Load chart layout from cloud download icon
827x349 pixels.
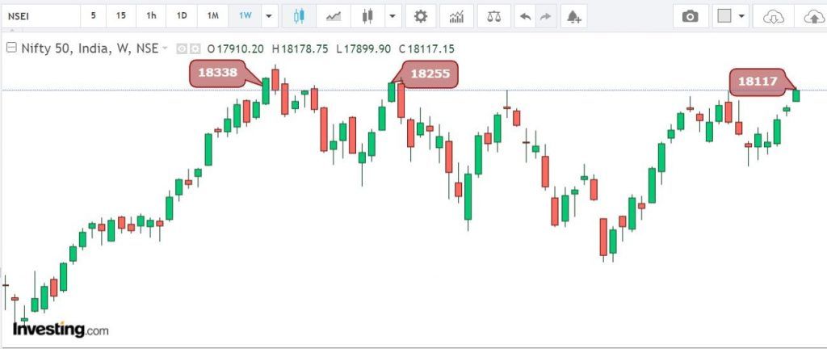click(x=773, y=16)
